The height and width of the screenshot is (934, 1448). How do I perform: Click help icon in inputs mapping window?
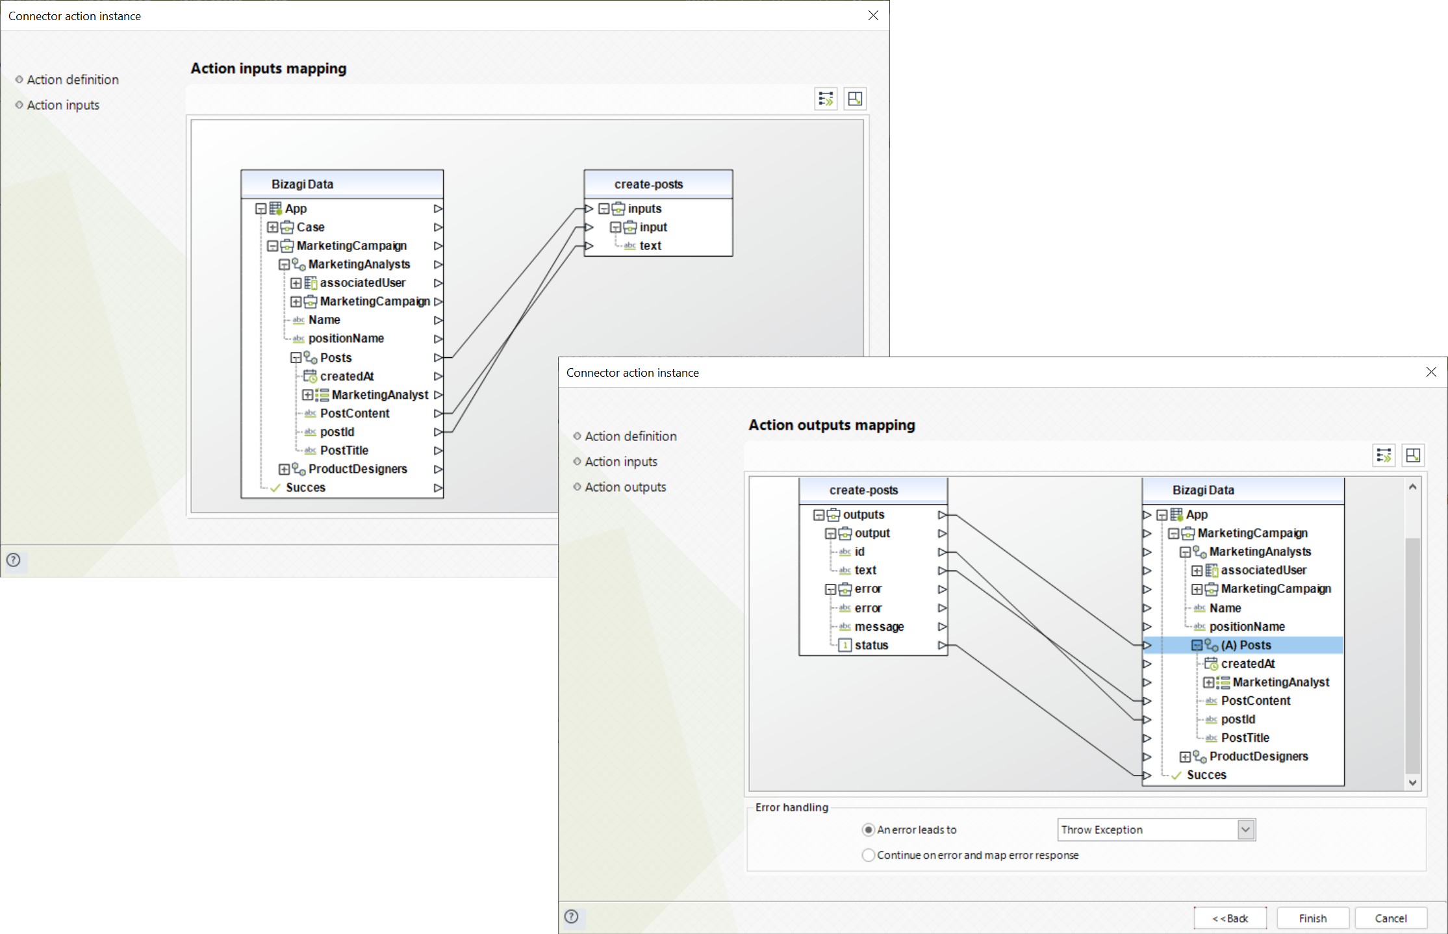(x=13, y=560)
